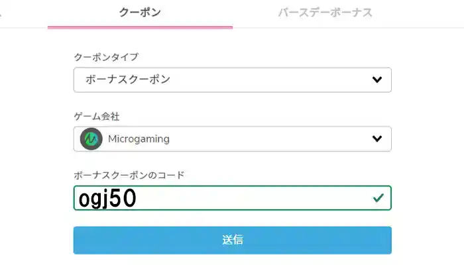Image resolution: width=464 pixels, height=265 pixels.
Task: Click the selected ボーナスクーポン value text
Action: coord(128,80)
